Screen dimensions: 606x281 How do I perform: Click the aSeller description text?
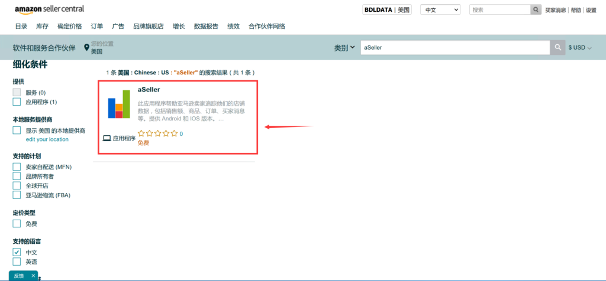[192, 112]
